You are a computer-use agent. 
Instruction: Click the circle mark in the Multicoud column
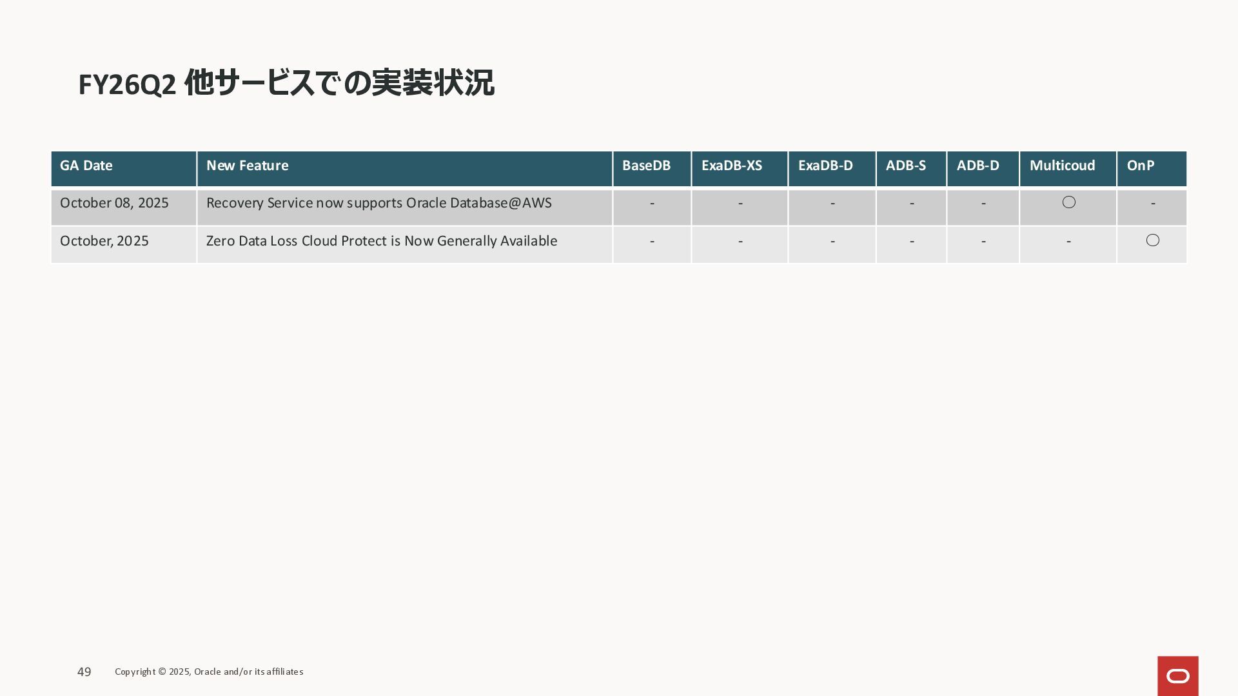[x=1068, y=202]
